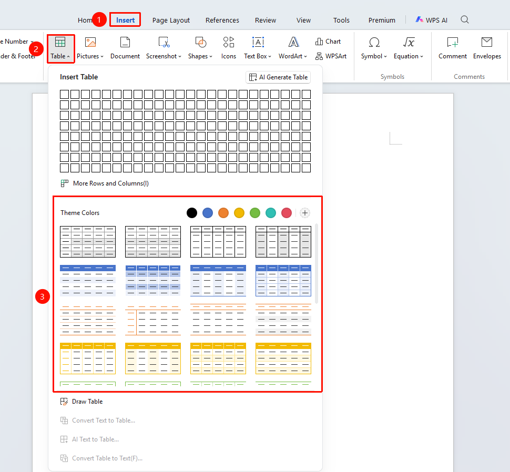The width and height of the screenshot is (510, 472).
Task: Insert a Text Box
Action: [x=258, y=48]
